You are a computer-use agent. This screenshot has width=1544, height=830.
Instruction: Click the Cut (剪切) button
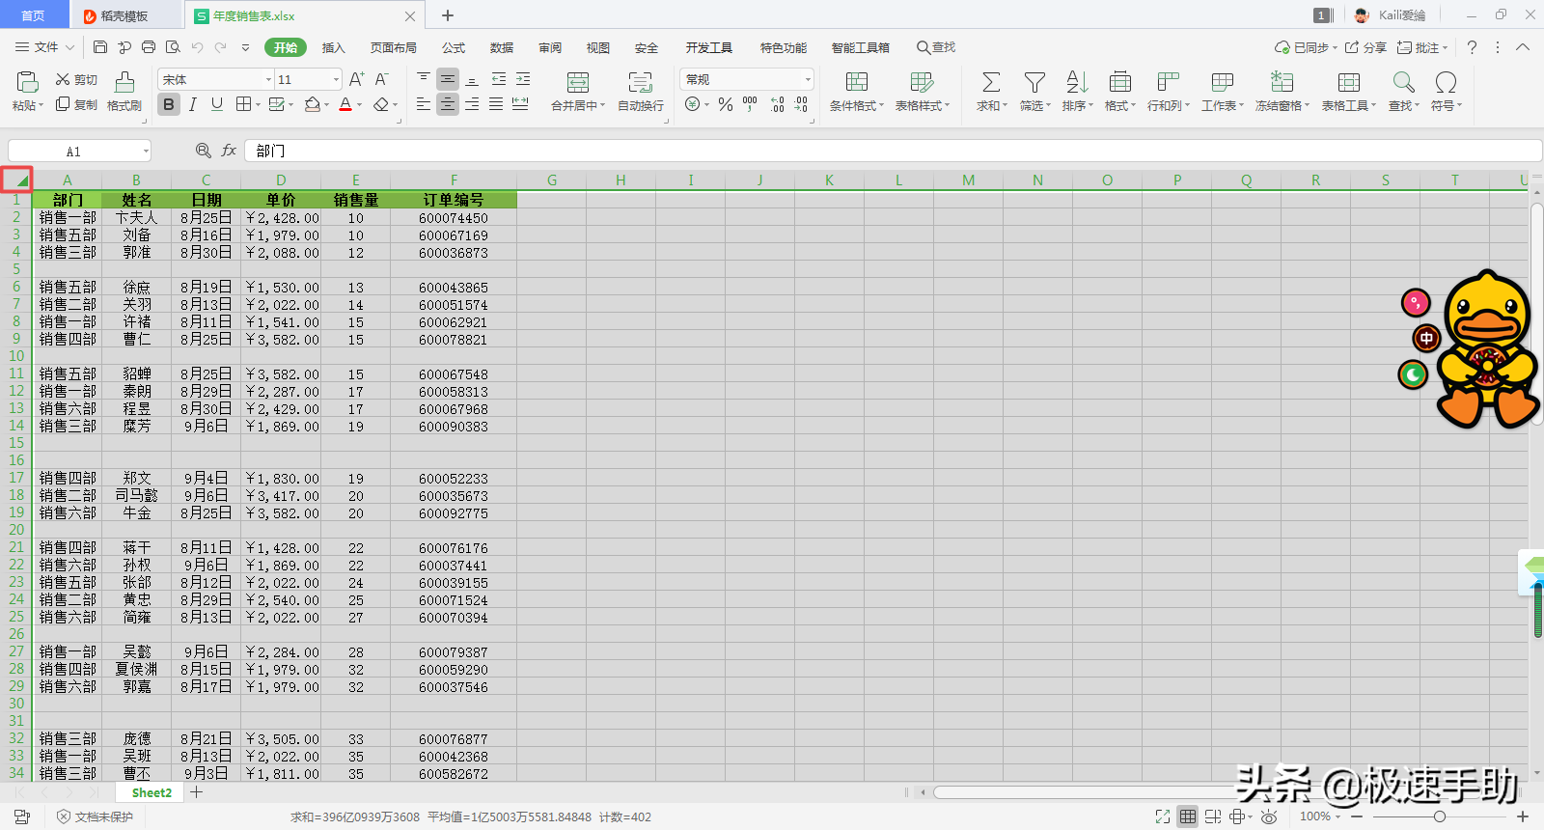pos(76,79)
